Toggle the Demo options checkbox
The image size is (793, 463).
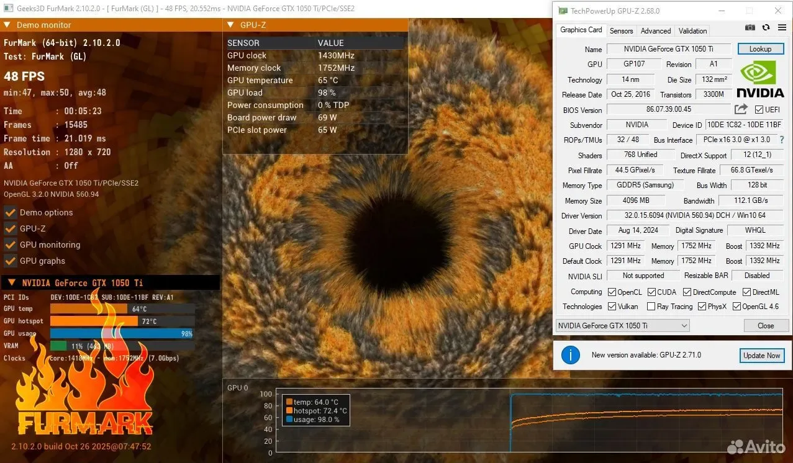pyautogui.click(x=10, y=212)
